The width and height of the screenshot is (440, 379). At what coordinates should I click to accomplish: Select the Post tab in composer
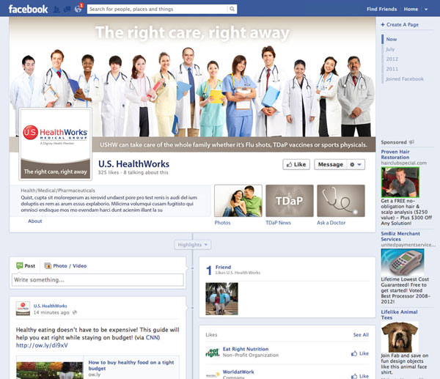(26, 265)
